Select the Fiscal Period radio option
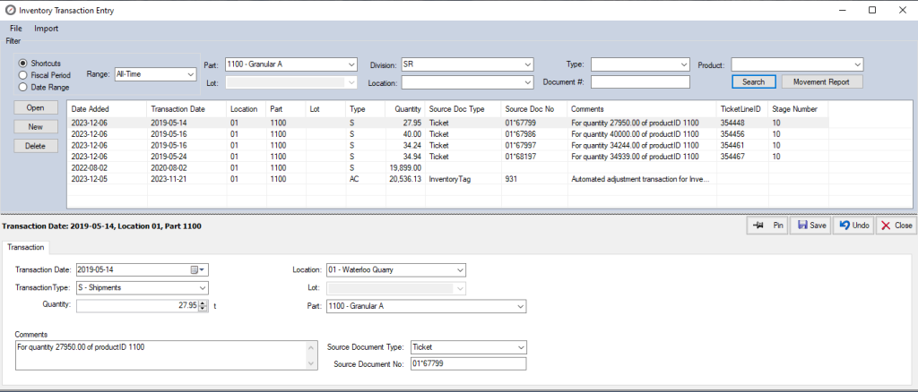The width and height of the screenshot is (918, 392). (23, 75)
